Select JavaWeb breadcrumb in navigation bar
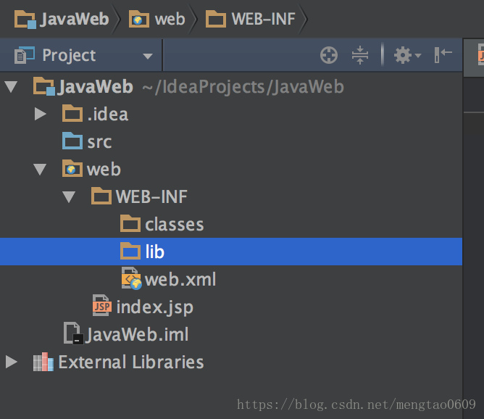The height and width of the screenshot is (419, 484). pyautogui.click(x=62, y=19)
